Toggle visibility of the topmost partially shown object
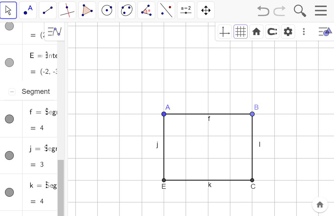This screenshot has width=334, height=216. pyautogui.click(x=9, y=26)
